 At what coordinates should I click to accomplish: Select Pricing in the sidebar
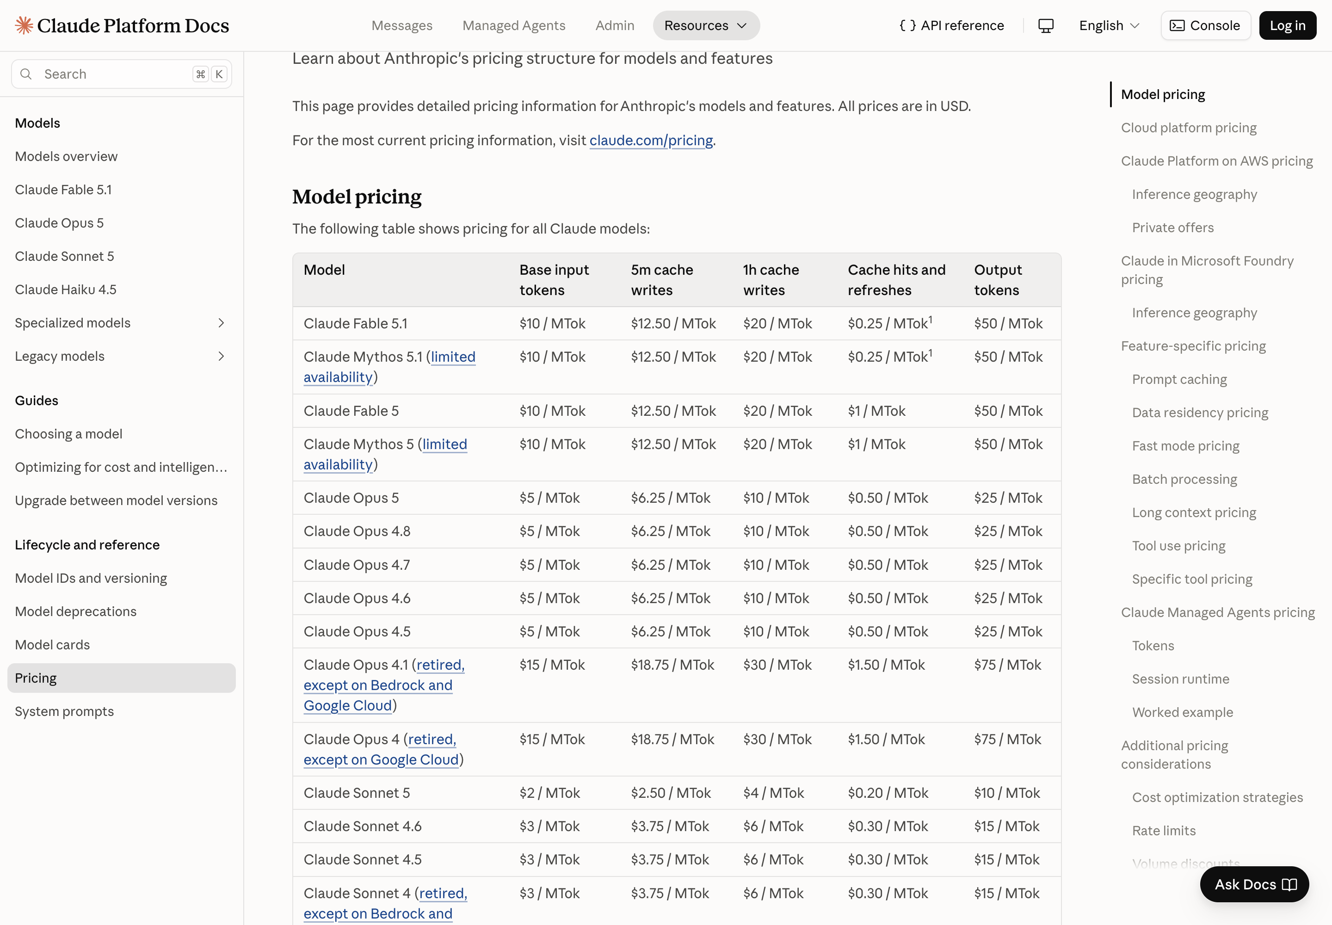point(122,678)
